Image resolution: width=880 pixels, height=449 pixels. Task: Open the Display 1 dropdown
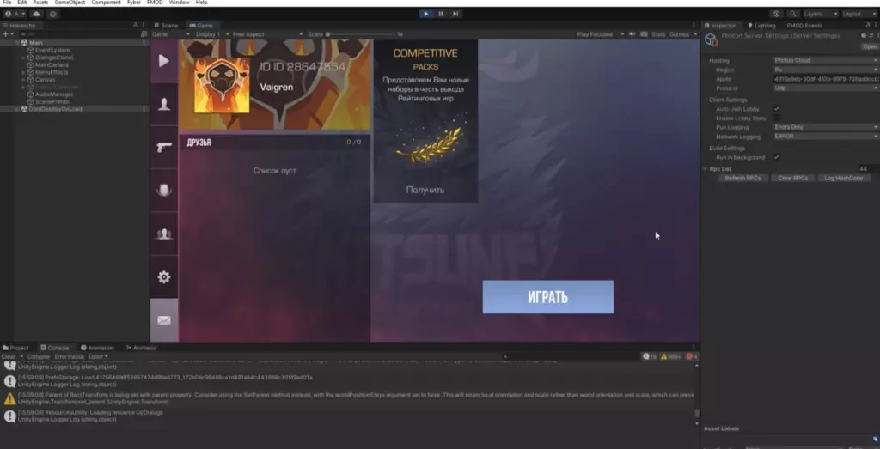click(211, 34)
